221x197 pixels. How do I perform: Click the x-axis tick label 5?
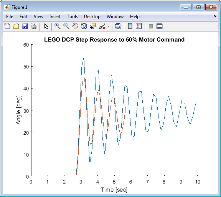click(114, 182)
